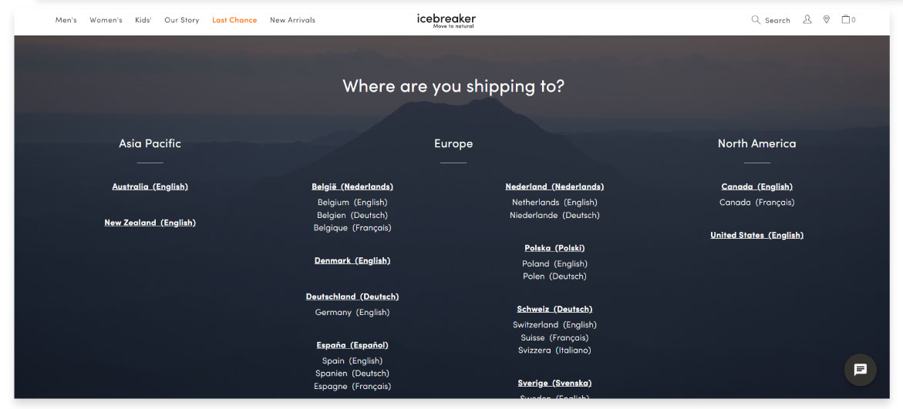The width and height of the screenshot is (903, 409).
Task: Go to Our Story page
Action: click(x=182, y=20)
